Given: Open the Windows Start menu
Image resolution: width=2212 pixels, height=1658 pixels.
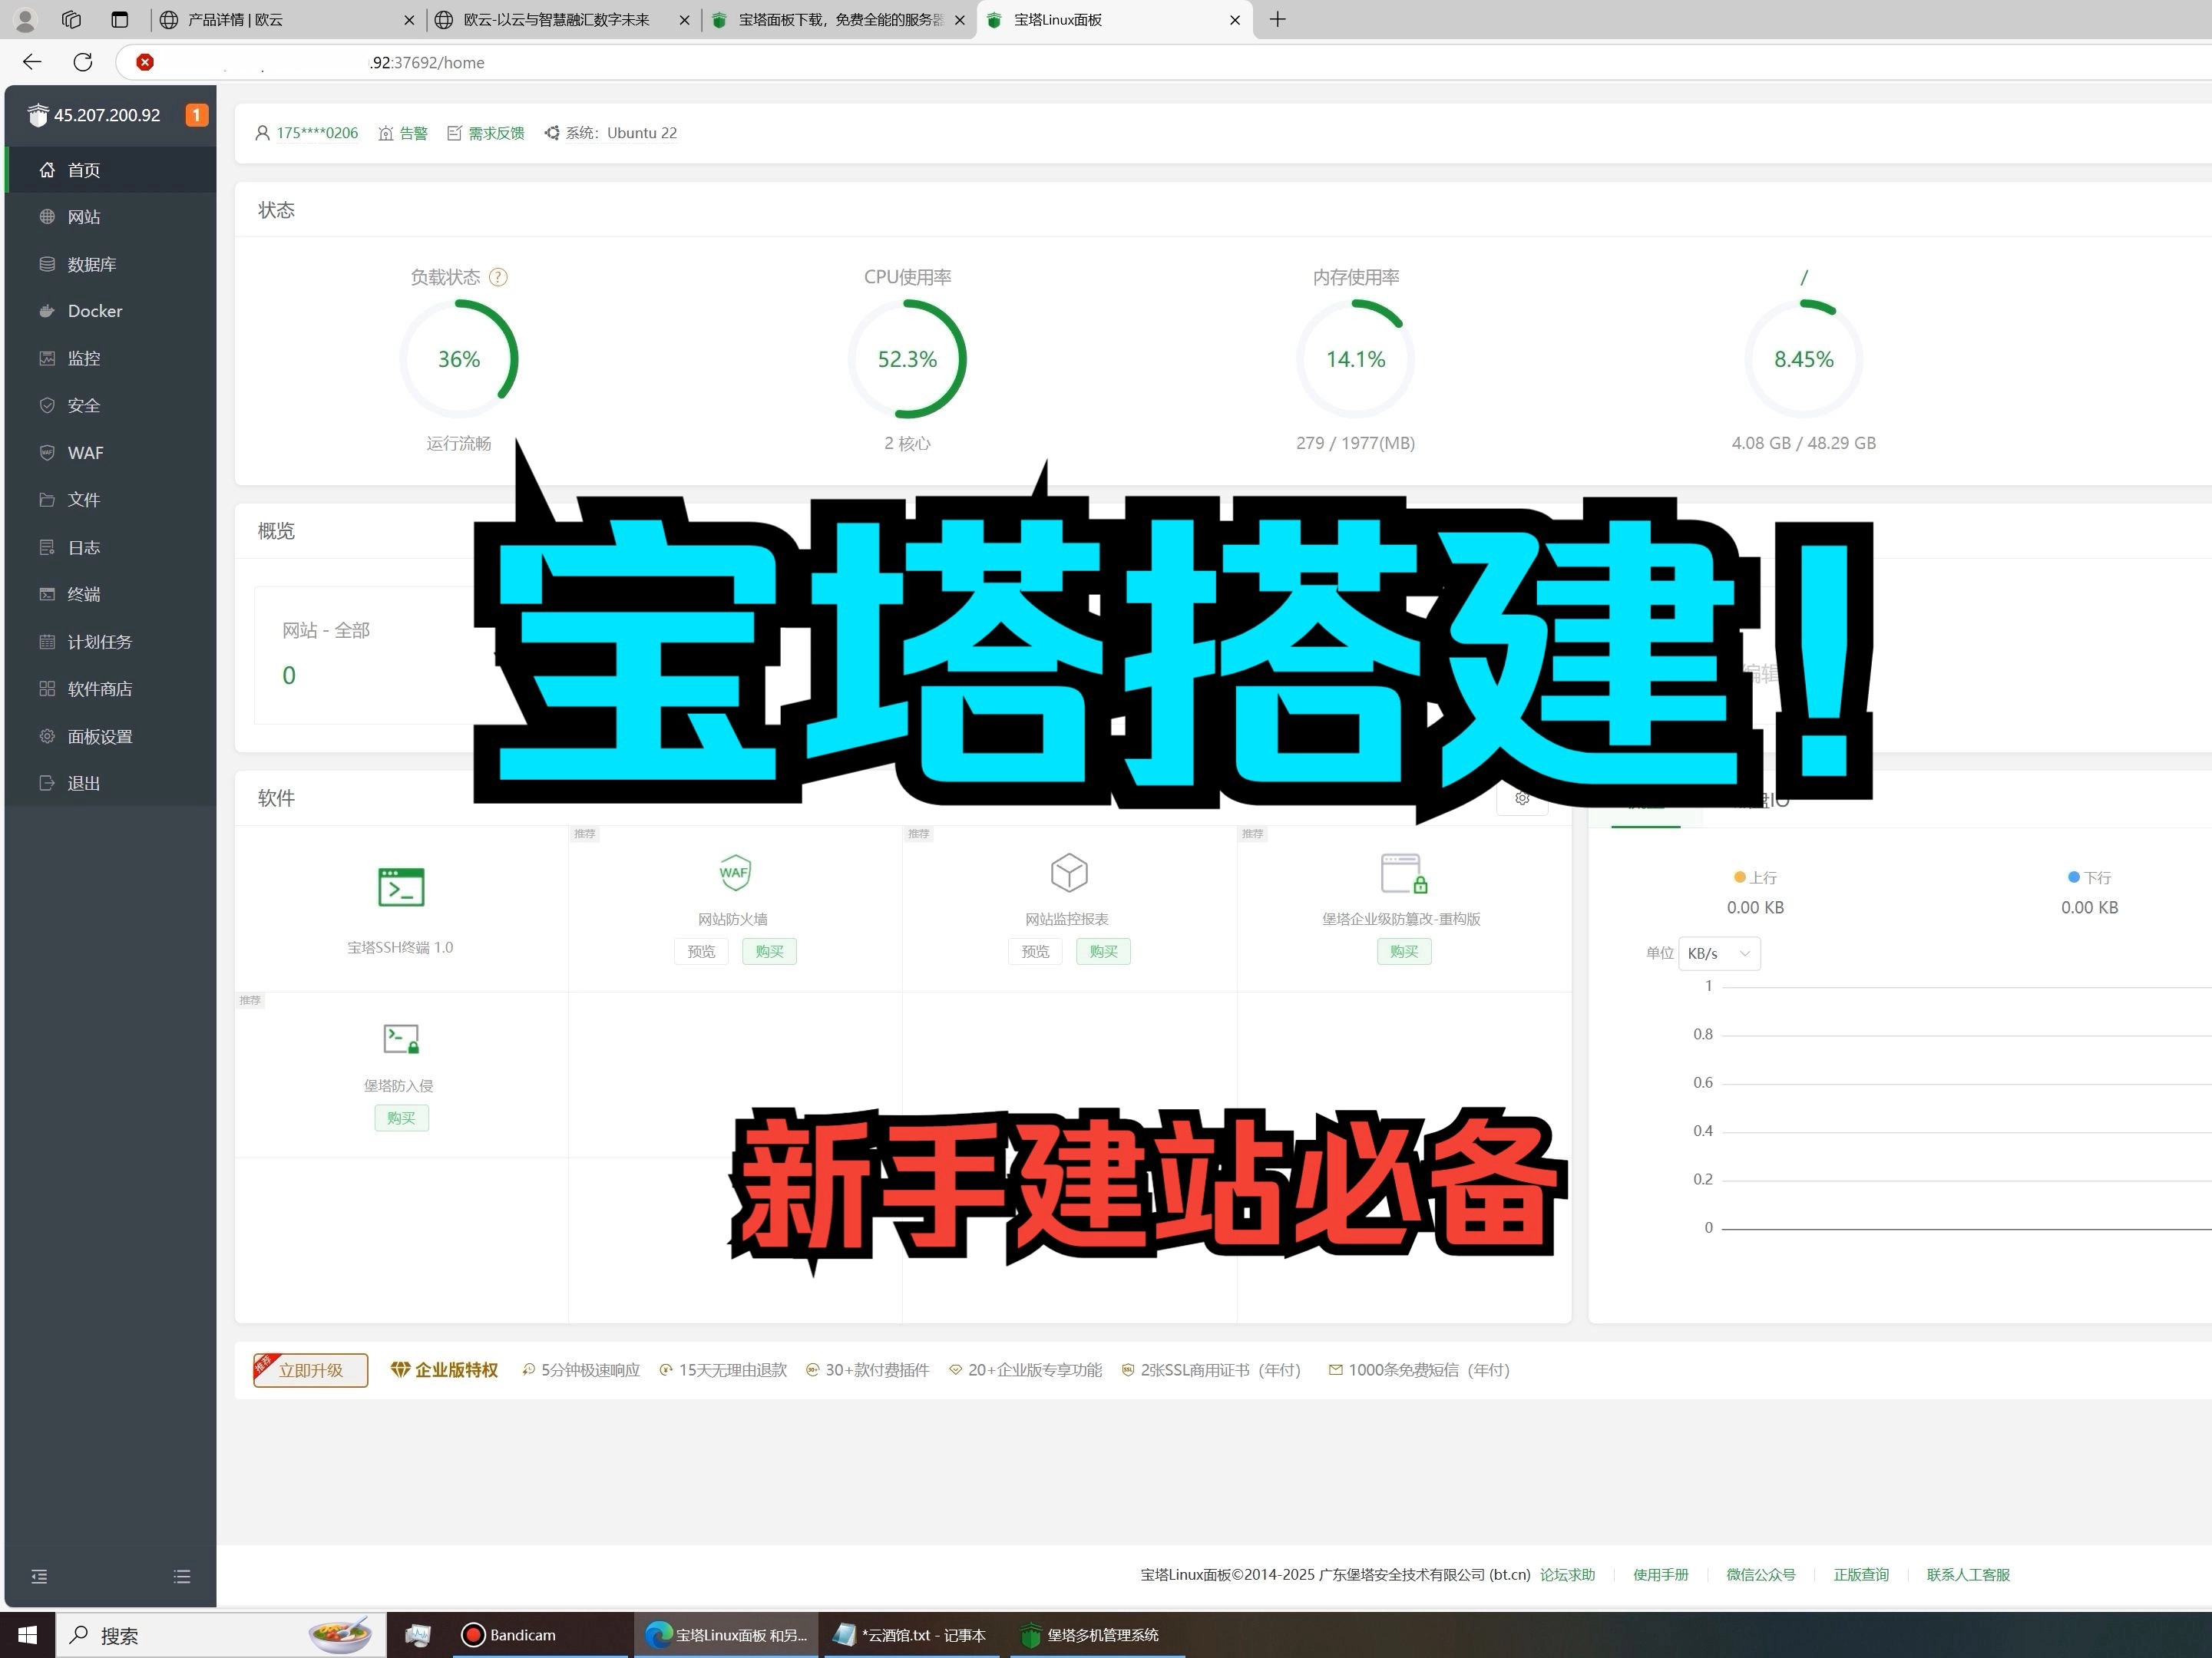Looking at the screenshot, I should [x=27, y=1635].
